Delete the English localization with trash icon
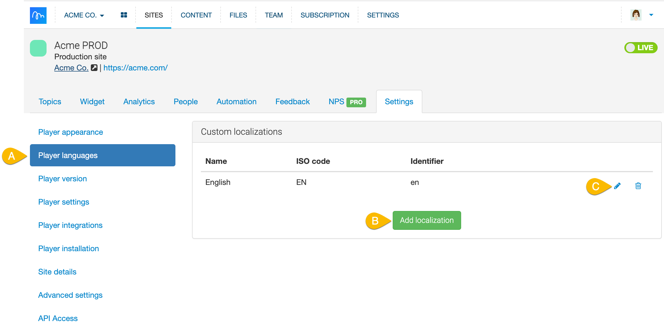 click(638, 186)
